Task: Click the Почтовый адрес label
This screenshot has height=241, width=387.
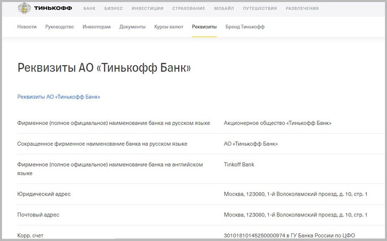Action: pyautogui.click(x=38, y=215)
